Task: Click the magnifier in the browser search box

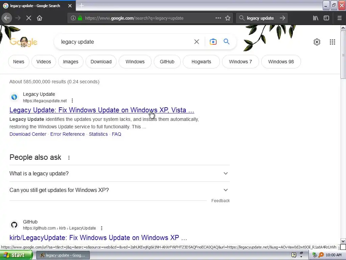Action: [242, 18]
